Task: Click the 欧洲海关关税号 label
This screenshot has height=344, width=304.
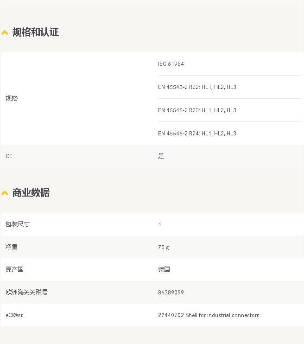Action: (26, 292)
